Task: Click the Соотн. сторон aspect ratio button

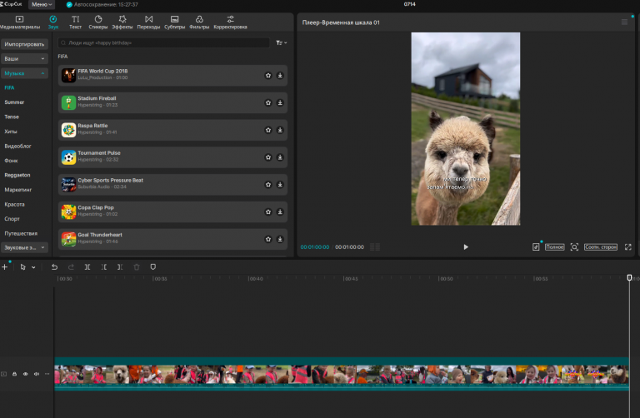Action: [600, 247]
